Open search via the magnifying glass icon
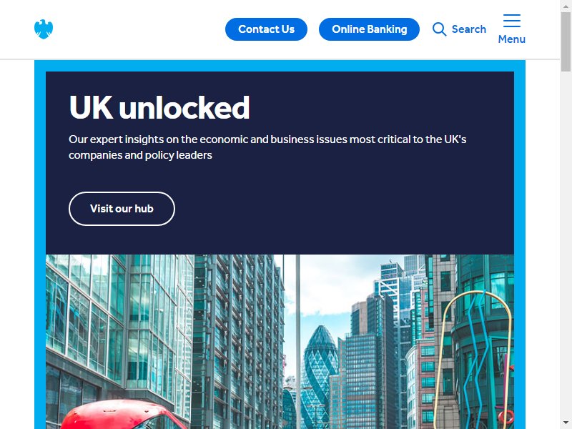 click(439, 29)
